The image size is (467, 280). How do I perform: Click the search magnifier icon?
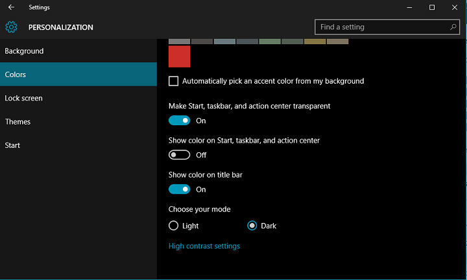coord(453,27)
